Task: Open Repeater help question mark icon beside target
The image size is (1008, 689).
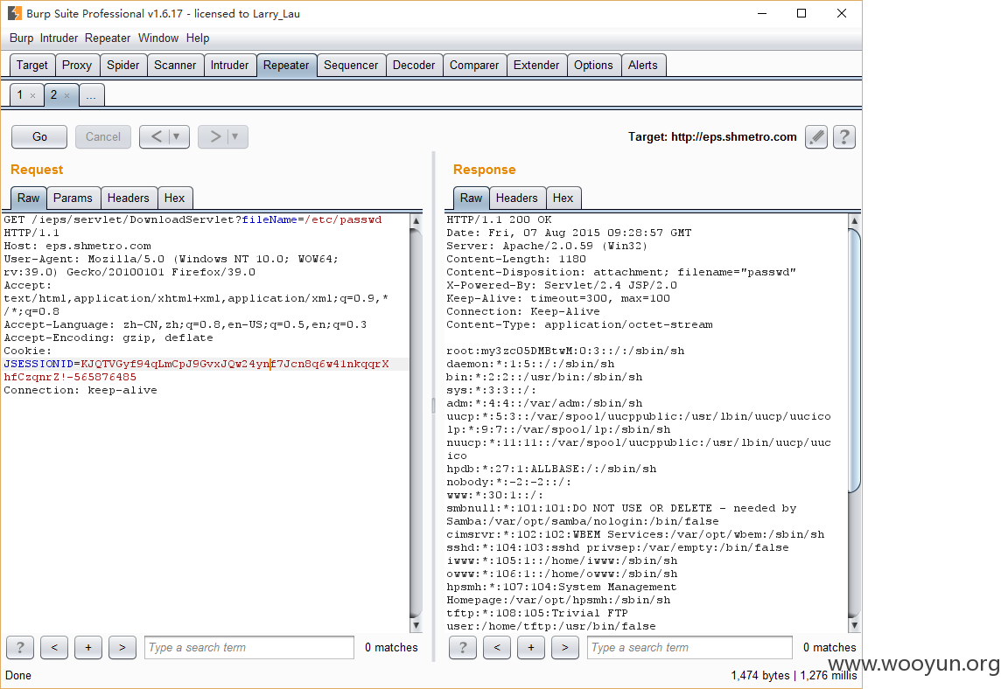Action: click(844, 136)
